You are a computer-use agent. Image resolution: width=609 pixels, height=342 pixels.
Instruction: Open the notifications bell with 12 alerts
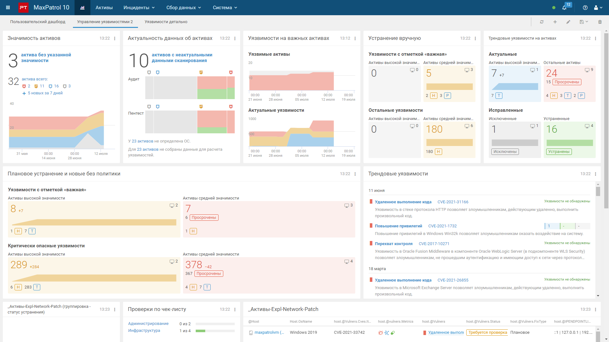565,8
